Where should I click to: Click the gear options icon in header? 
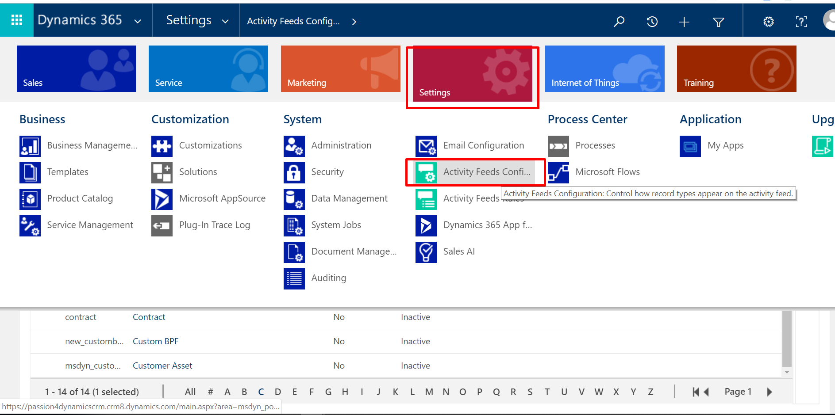(769, 21)
